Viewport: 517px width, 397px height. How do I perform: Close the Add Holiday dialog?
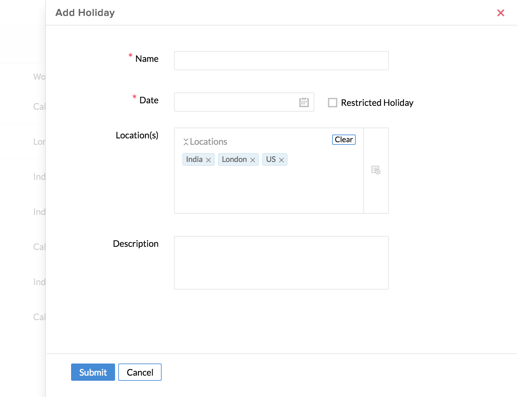(500, 13)
